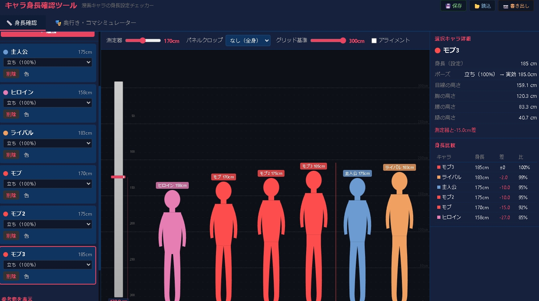
Task: Click the 保存 save button
Action: tap(453, 6)
